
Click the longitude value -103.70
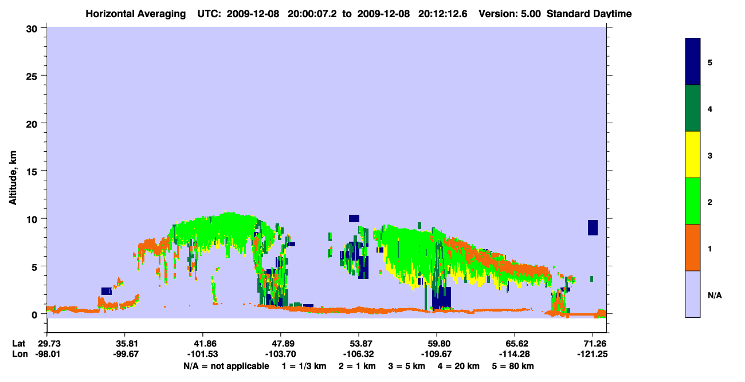click(x=281, y=354)
